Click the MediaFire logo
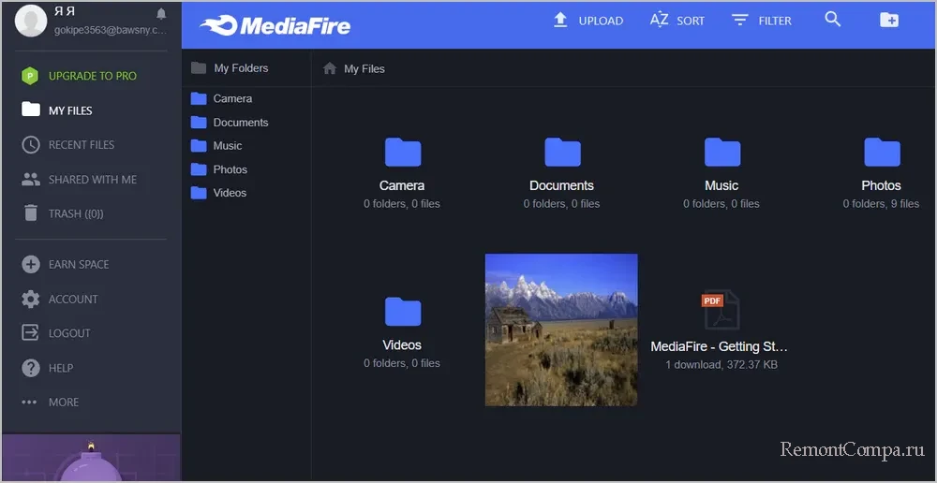 pos(275,24)
